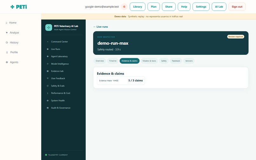256x160 pixels.
Task: Click the Live Runs radio-dot icon
Action: pyautogui.click(x=48, y=49)
